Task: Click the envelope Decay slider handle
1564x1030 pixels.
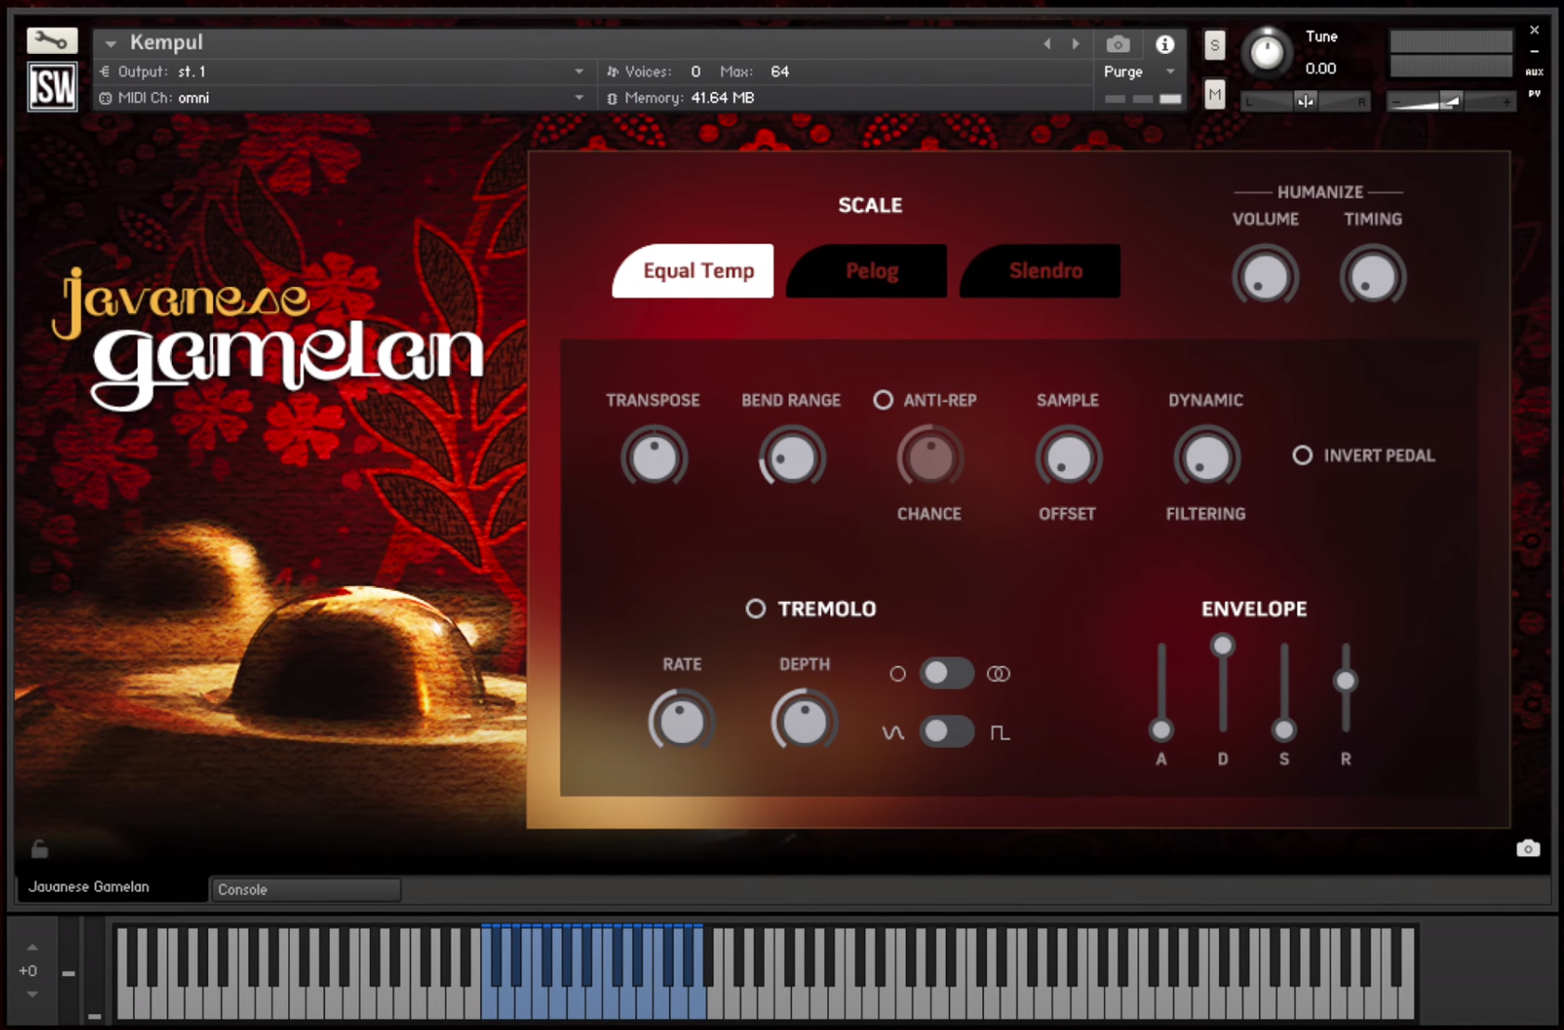Action: coord(1223,645)
